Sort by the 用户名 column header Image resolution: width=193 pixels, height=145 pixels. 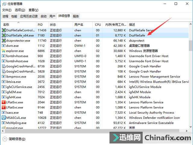coord(82,25)
